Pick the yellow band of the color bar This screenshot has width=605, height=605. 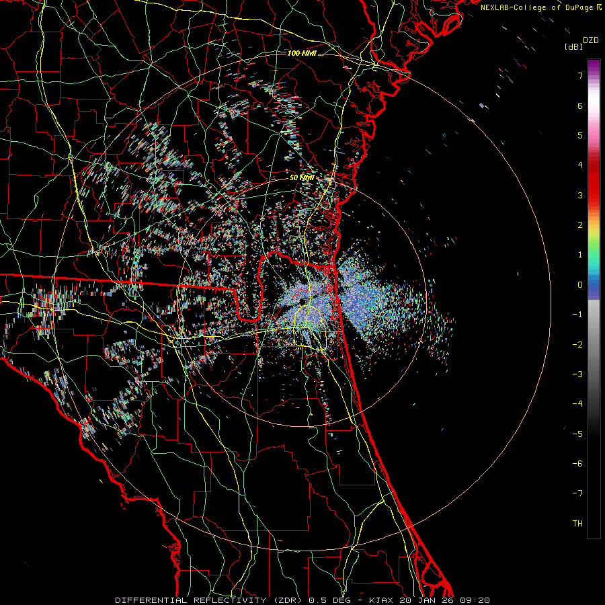click(x=594, y=230)
